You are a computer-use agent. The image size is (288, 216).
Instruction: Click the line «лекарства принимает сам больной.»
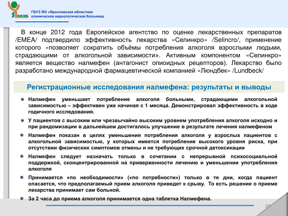74,190
